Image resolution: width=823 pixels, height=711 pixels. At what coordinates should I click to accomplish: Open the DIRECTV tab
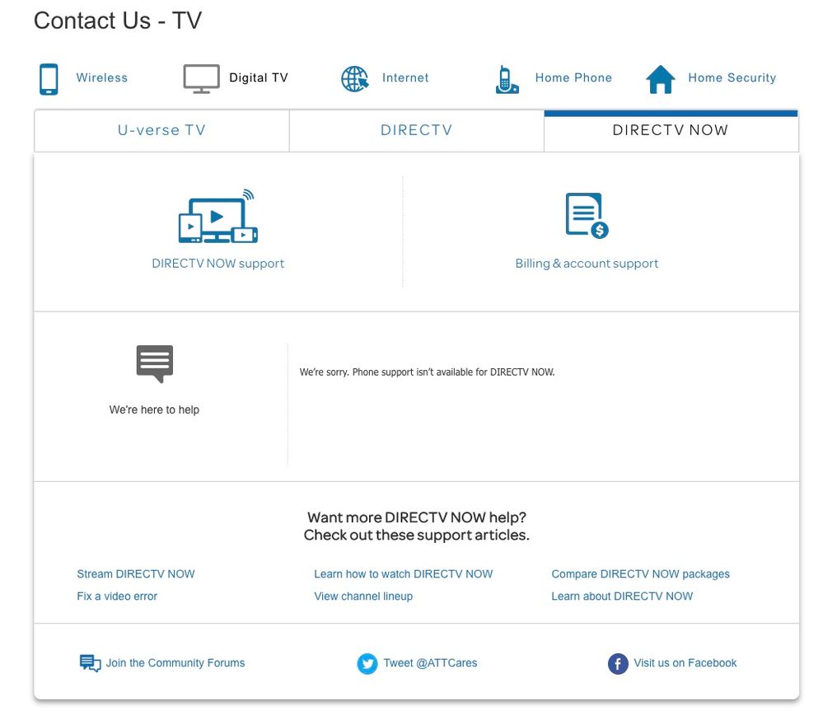[416, 130]
